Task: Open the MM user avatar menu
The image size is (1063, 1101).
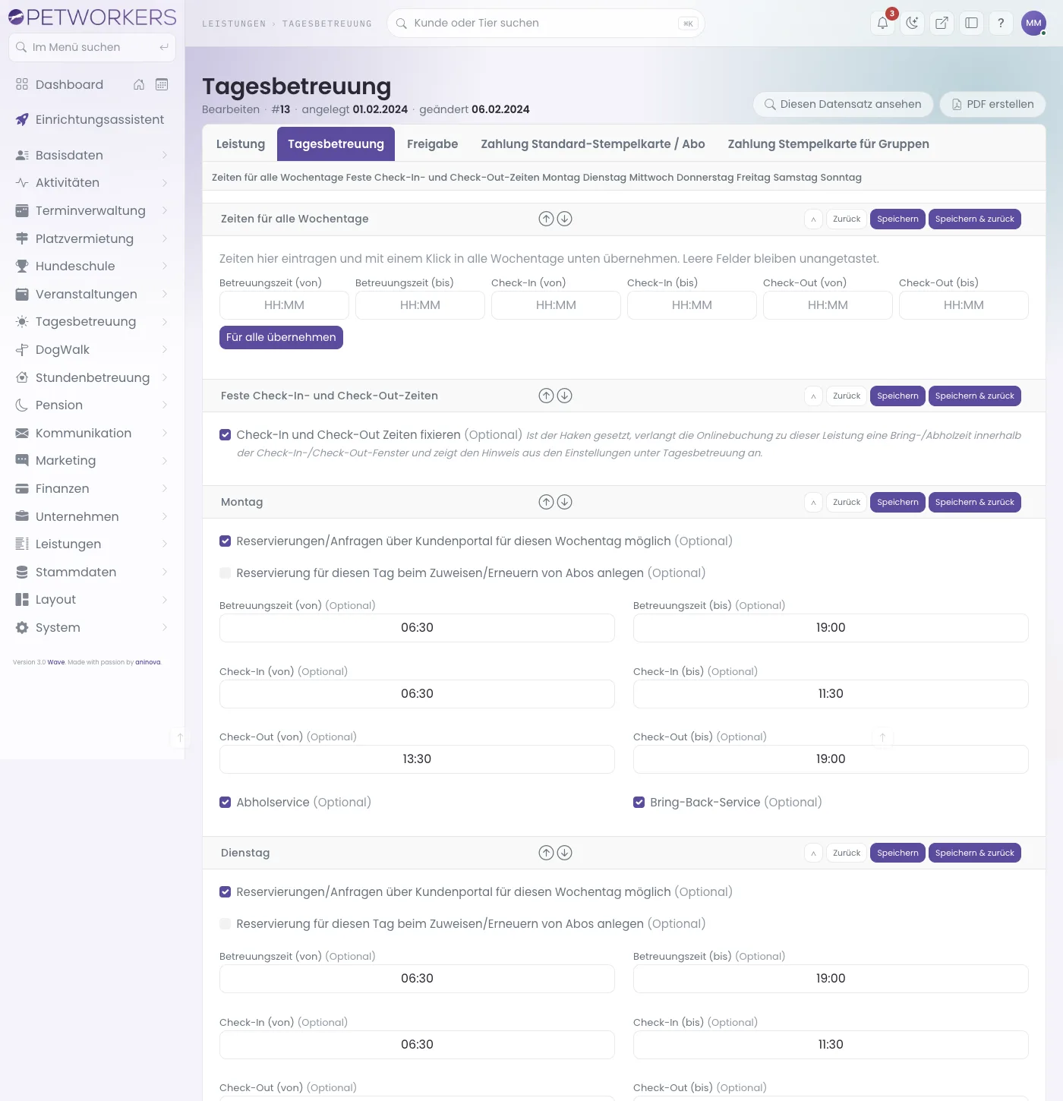Action: pos(1033,23)
